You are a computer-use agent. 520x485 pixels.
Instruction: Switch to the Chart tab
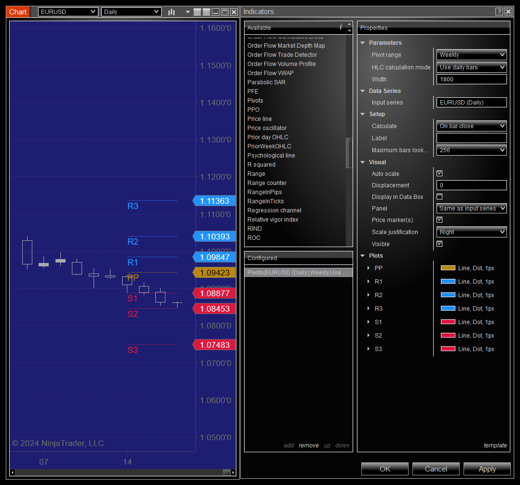click(17, 12)
